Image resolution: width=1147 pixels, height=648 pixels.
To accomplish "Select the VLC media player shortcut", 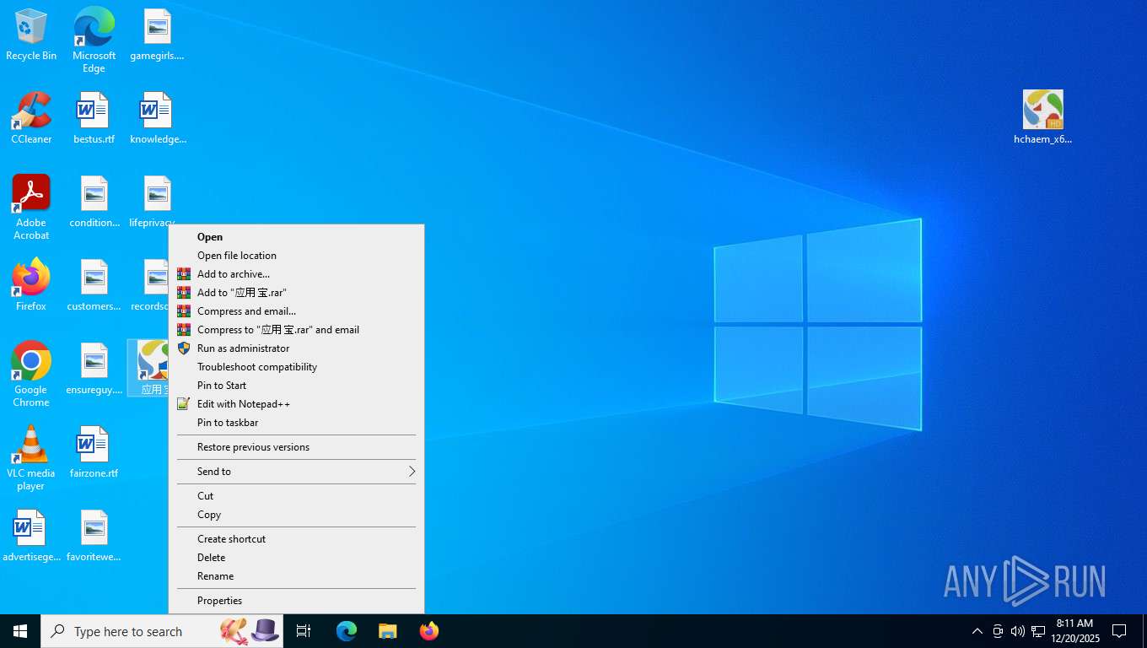I will [31, 458].
